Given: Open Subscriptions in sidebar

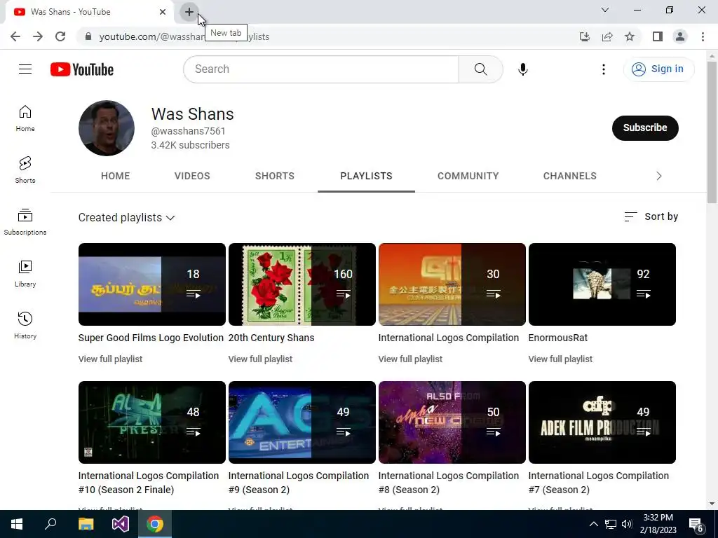Looking at the screenshot, I should [x=25, y=222].
